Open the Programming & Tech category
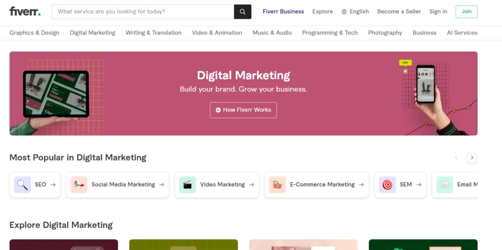 [330, 33]
